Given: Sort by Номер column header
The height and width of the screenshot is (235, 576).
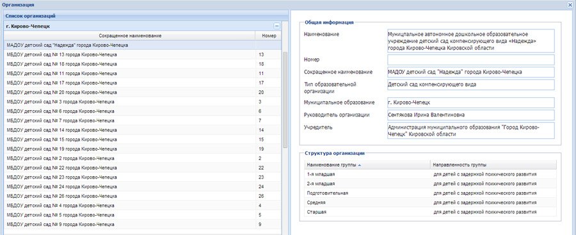Looking at the screenshot, I should [x=269, y=36].
